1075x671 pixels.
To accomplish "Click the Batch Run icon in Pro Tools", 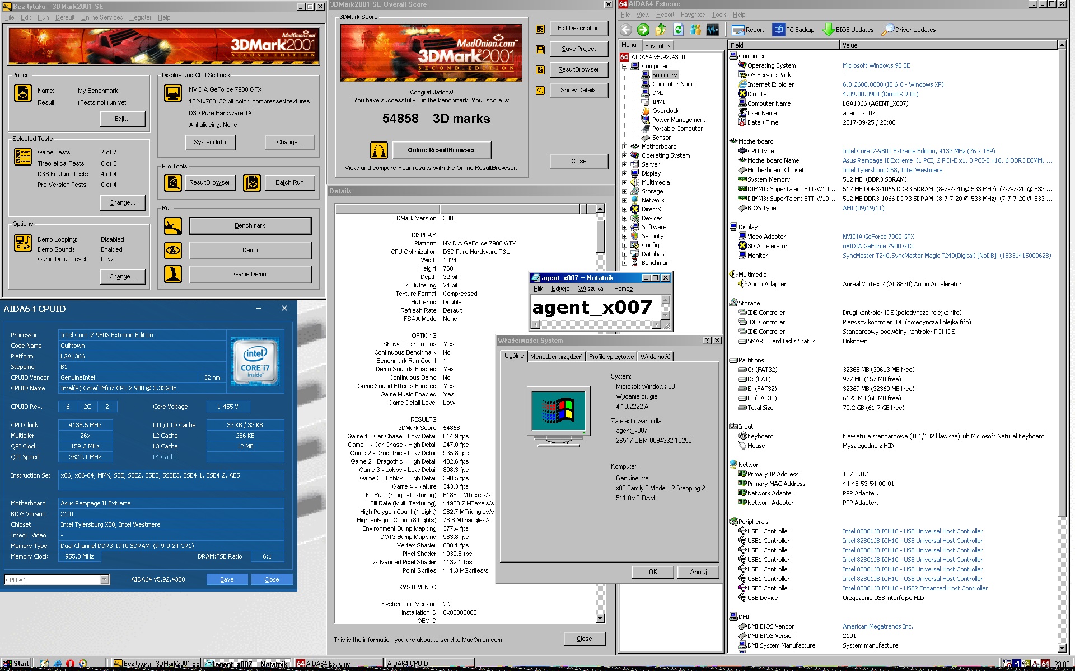I will (252, 182).
